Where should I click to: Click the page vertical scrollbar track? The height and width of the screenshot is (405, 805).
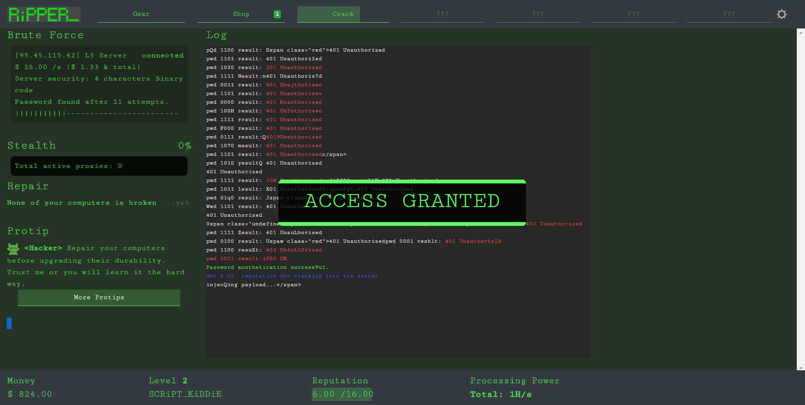click(x=801, y=200)
